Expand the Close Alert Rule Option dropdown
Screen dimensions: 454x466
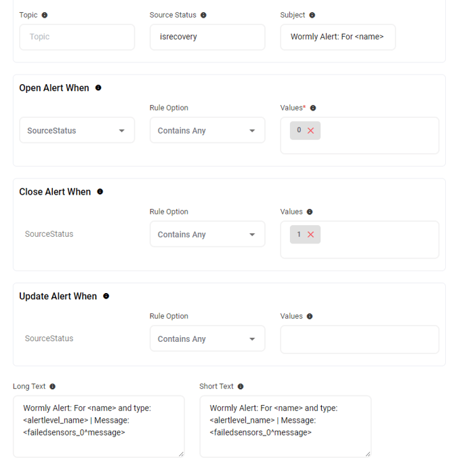tap(207, 235)
